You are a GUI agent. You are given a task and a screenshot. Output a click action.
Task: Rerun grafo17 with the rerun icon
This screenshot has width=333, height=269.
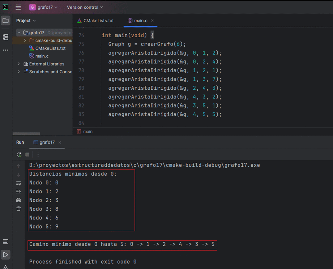point(19,154)
